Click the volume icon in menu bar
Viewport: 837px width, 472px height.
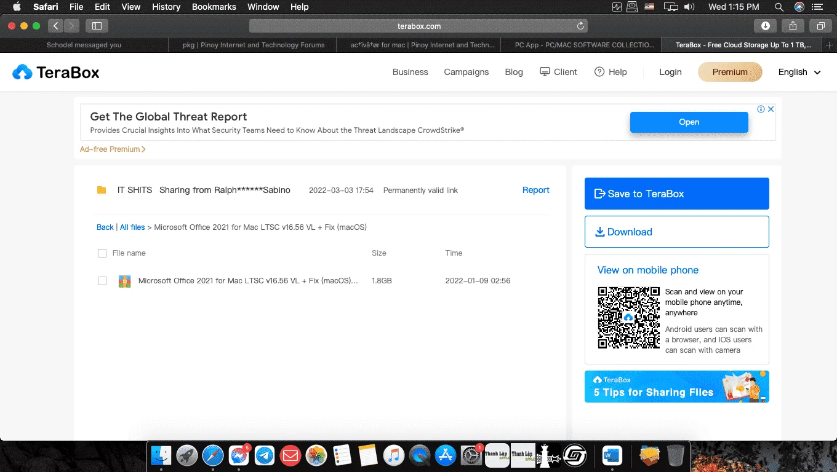(x=689, y=7)
